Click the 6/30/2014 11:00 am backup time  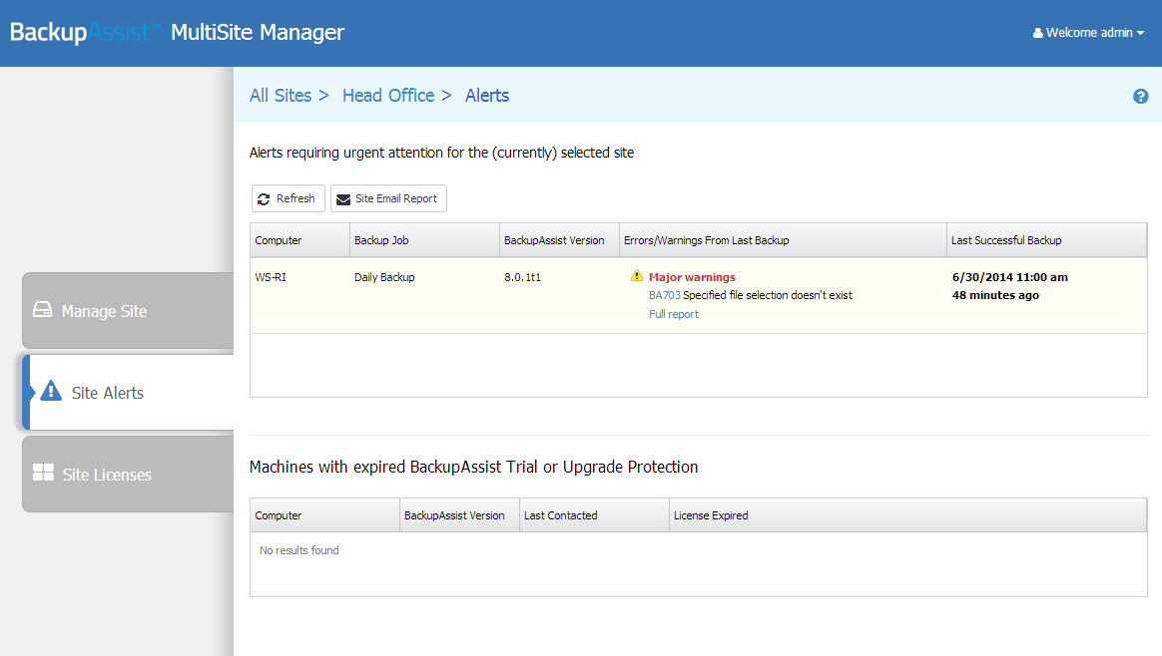point(1010,277)
